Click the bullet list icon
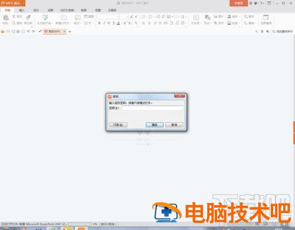The image size is (295, 230). click(x=144, y=17)
